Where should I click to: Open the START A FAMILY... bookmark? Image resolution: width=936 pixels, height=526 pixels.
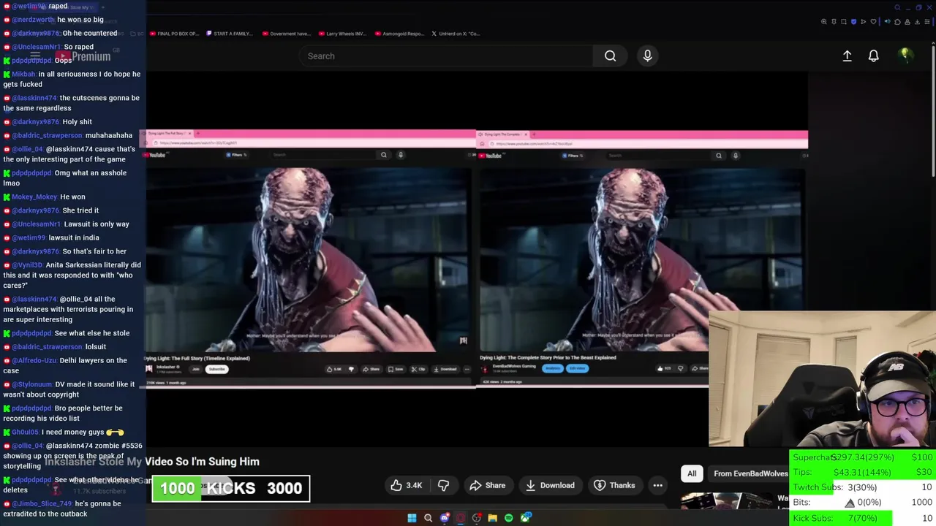229,34
